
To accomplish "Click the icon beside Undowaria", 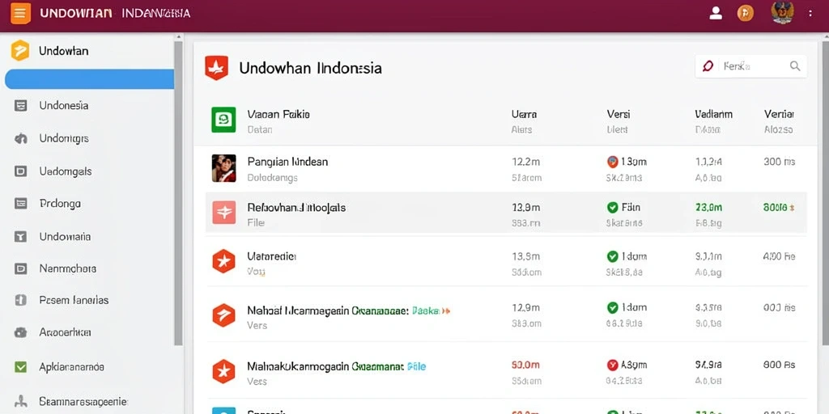I will point(20,237).
